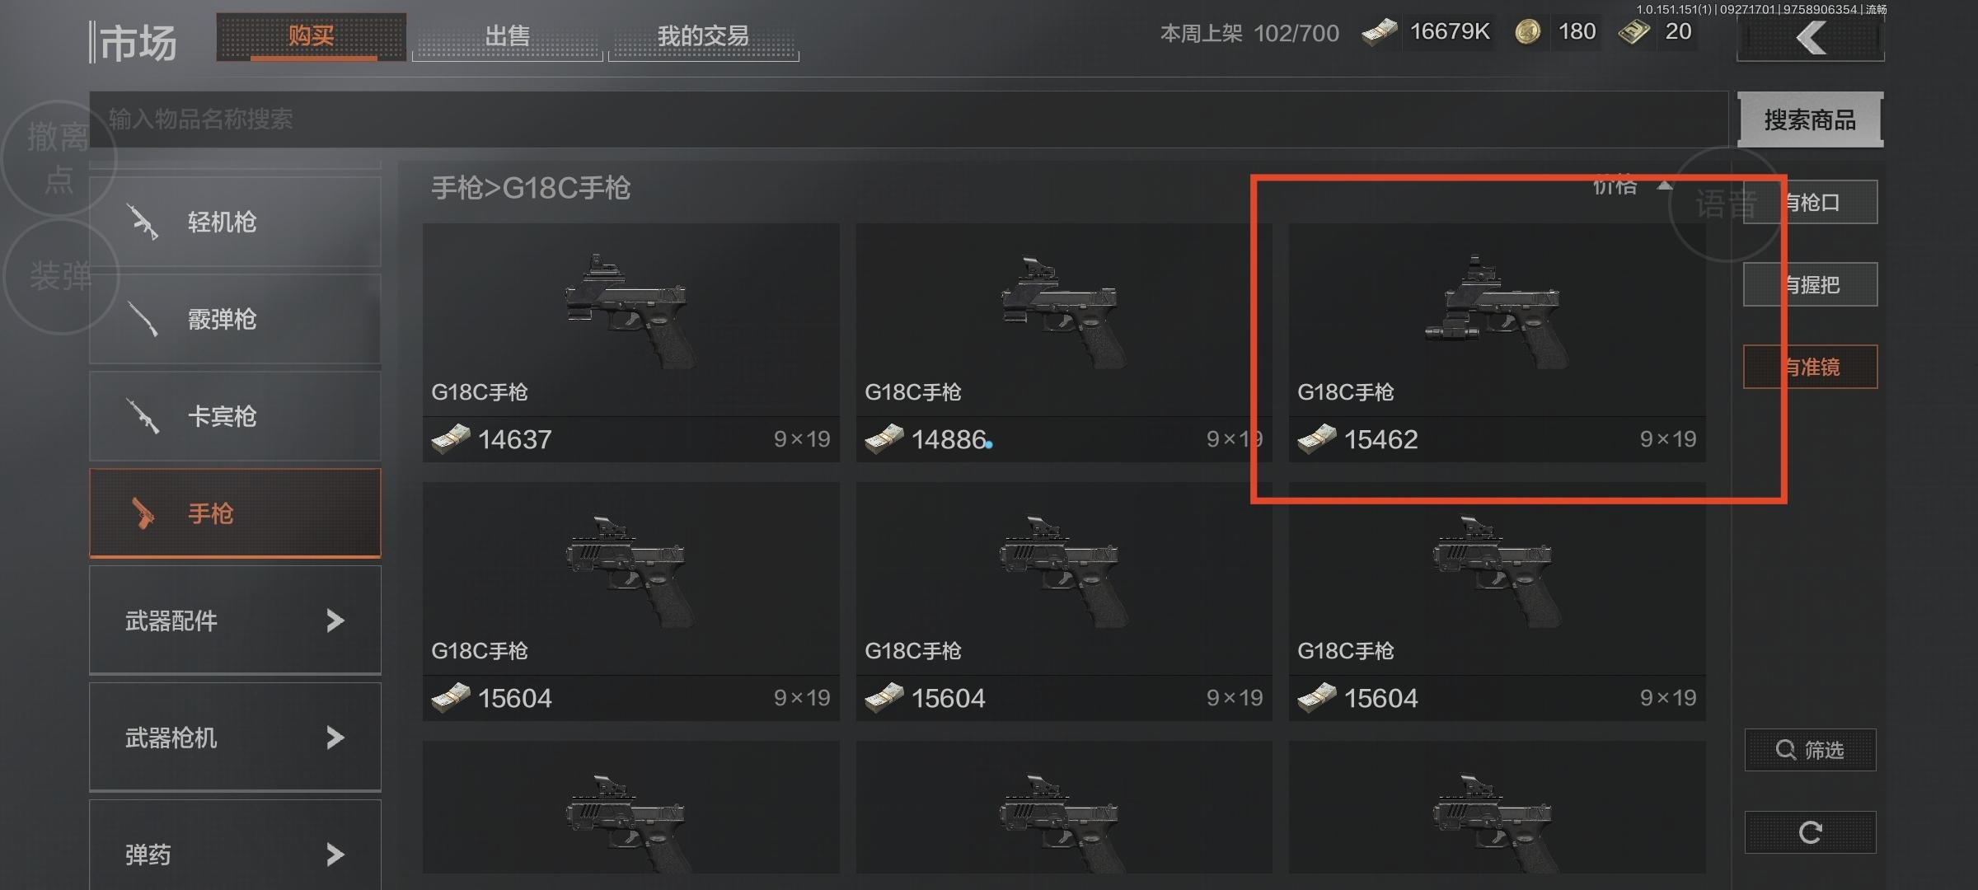The height and width of the screenshot is (890, 1978).
Task: Click the back arrow icon
Action: click(1810, 39)
